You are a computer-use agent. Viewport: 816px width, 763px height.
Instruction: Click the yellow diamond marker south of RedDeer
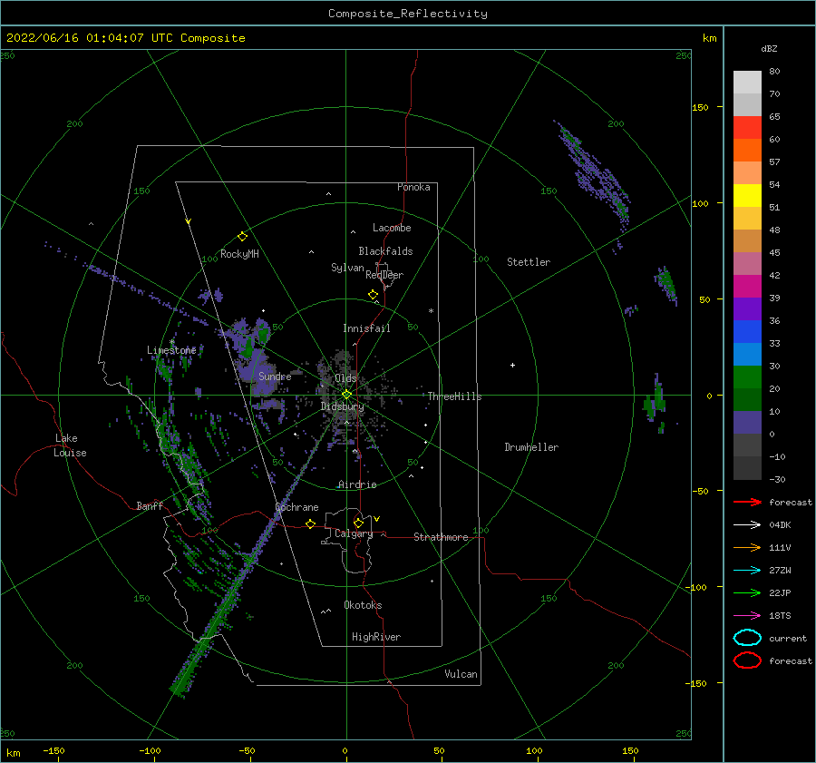coord(374,295)
